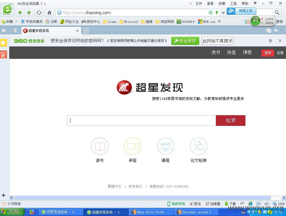This screenshot has width=286, height=216.
Task: Click the 注册 register link
Action: 280,53
